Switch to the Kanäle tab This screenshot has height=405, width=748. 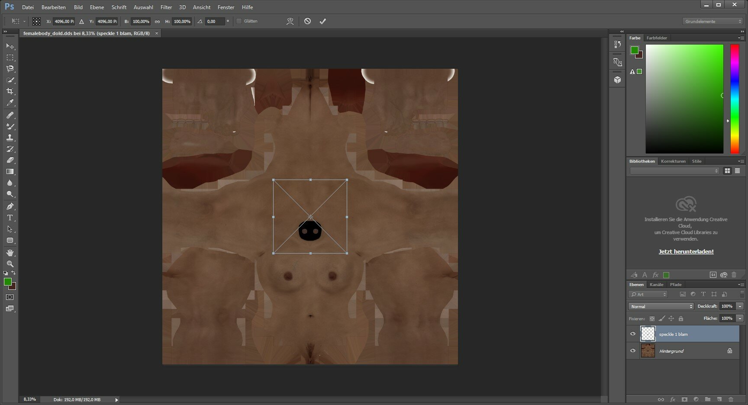click(x=656, y=285)
